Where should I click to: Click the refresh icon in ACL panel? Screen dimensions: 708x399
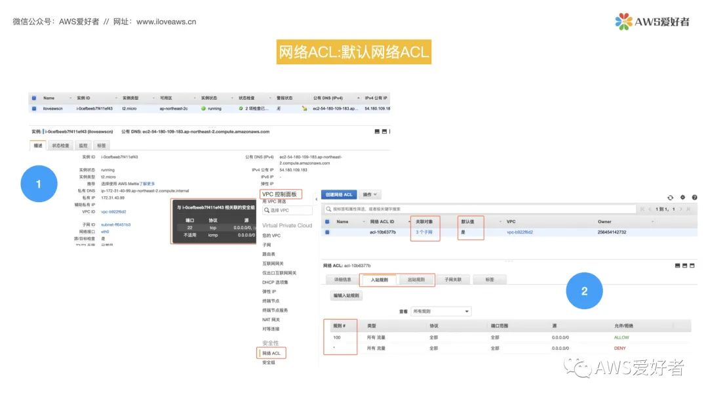point(670,198)
